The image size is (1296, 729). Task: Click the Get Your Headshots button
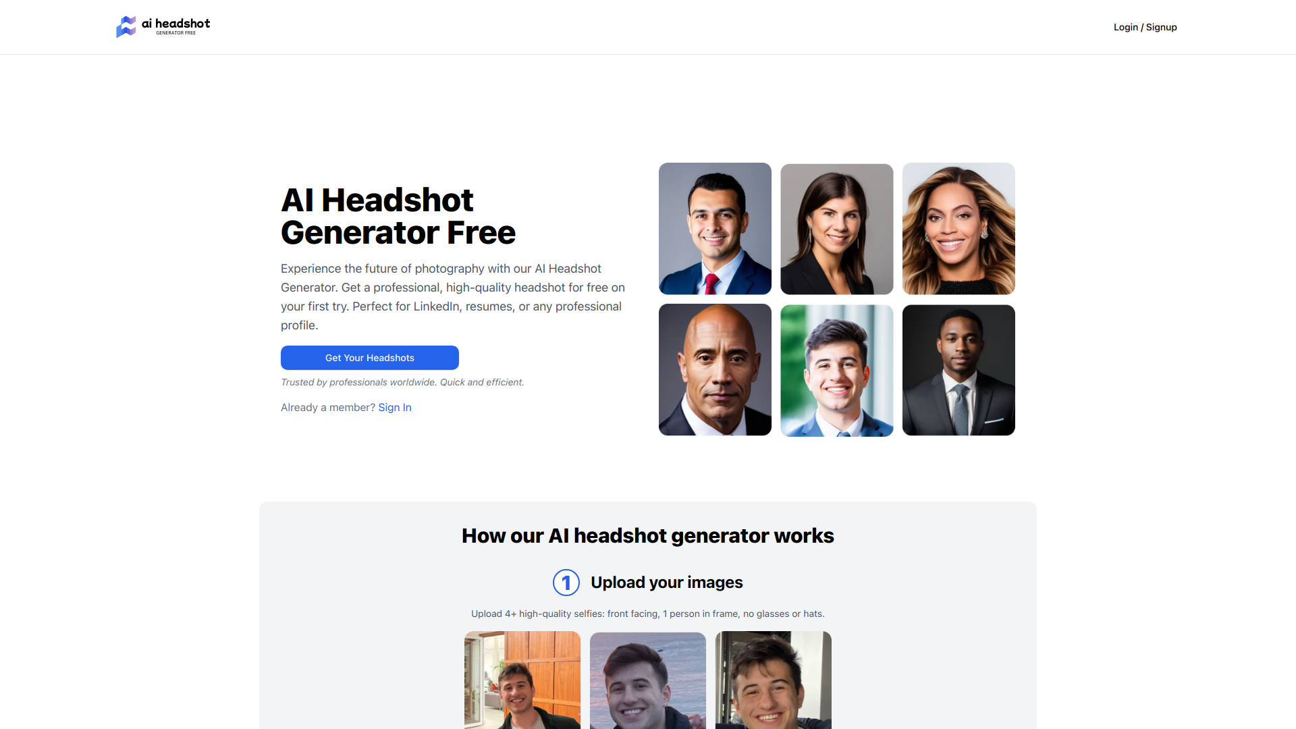point(369,357)
